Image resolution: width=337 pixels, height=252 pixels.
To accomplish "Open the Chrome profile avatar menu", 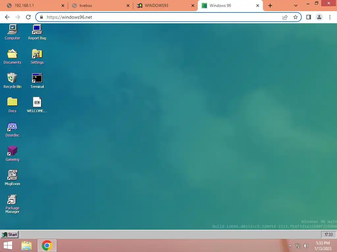I will [319, 17].
